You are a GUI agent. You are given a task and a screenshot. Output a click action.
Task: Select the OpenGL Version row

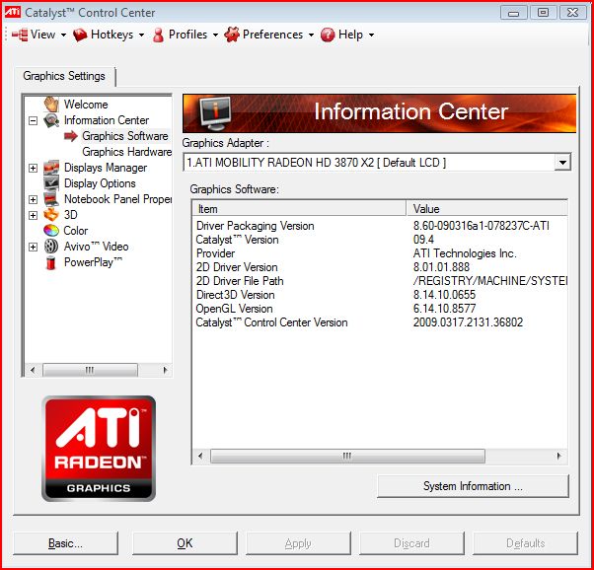point(380,309)
